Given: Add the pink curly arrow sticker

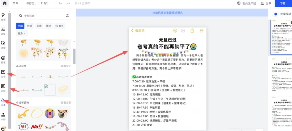Looking at the screenshot, I should tap(63, 126).
